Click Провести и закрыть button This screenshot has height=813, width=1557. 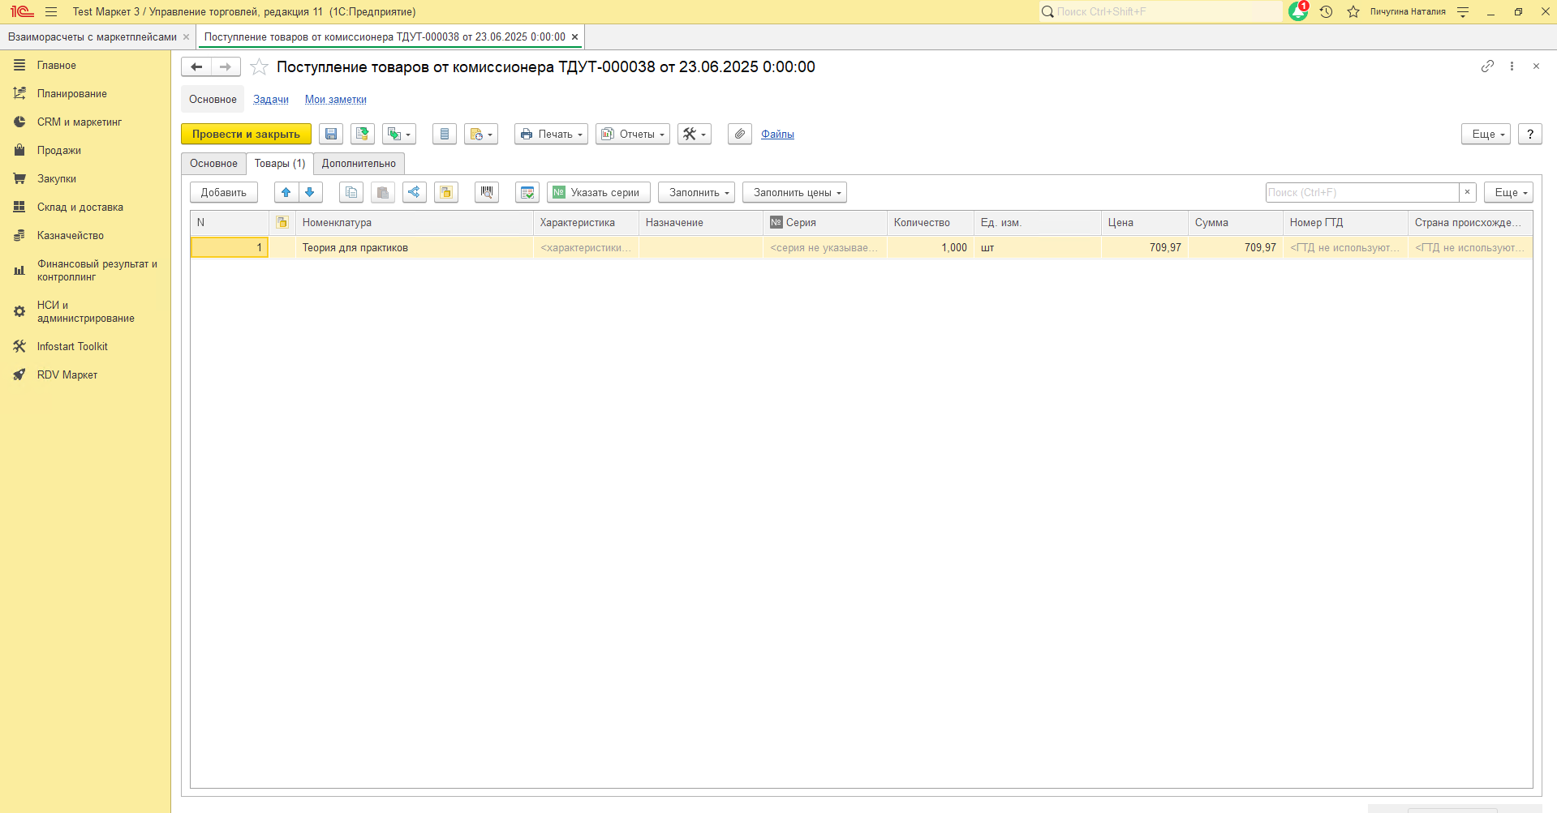[x=246, y=134]
